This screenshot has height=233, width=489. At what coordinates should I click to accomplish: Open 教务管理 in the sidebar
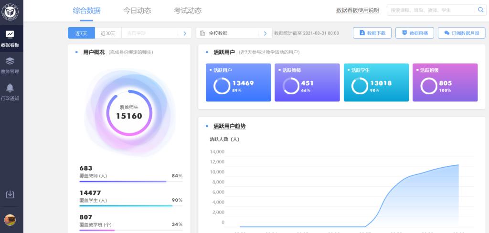(10, 61)
